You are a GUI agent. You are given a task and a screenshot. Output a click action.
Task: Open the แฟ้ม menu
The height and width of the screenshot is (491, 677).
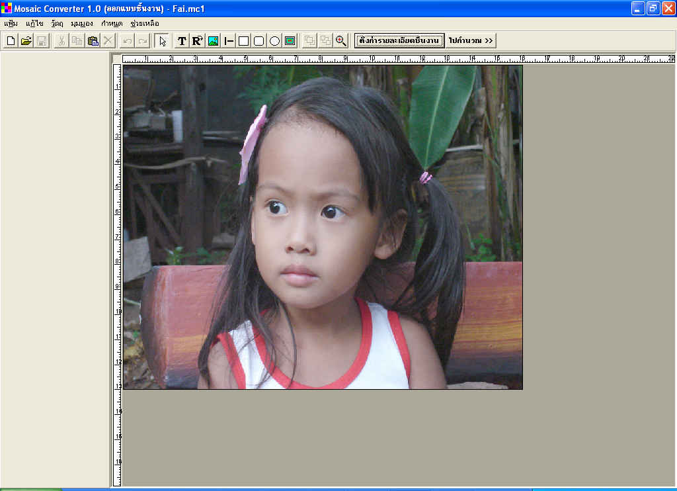coord(11,23)
